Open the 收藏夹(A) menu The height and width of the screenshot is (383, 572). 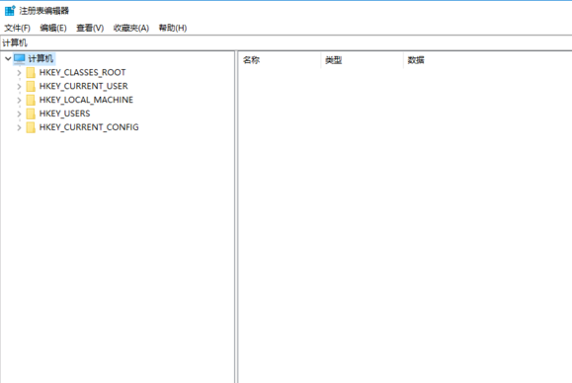131,28
